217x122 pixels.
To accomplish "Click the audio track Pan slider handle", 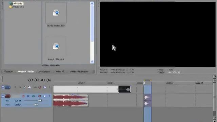I will coord(36,105).
